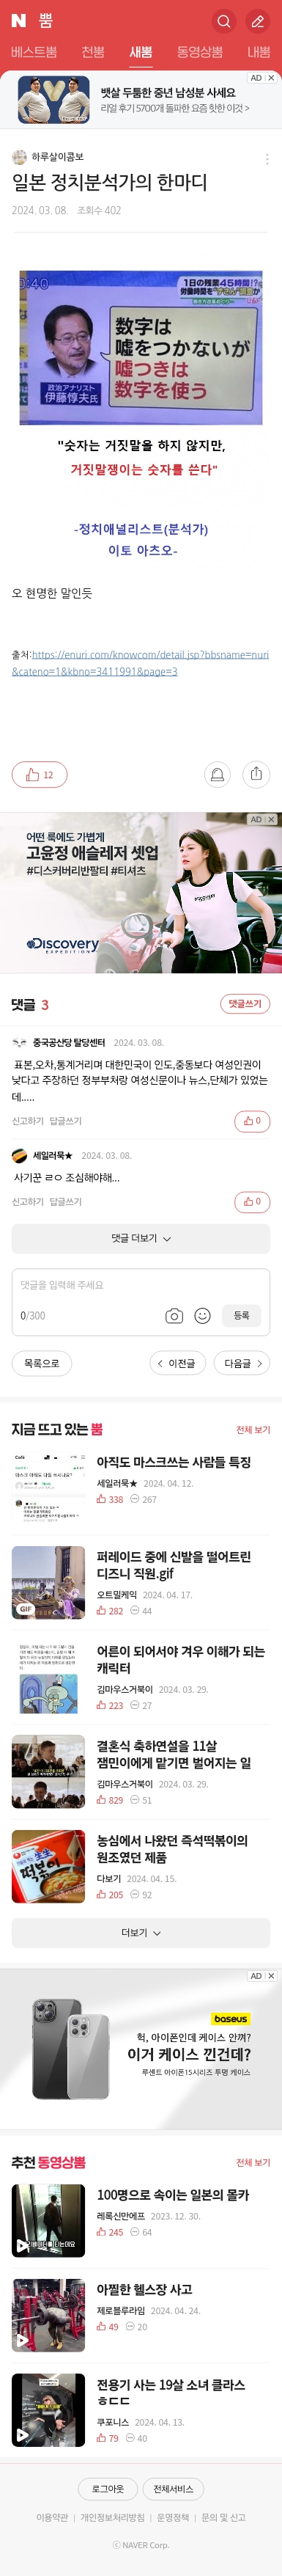Open search with the magnifier icon
Image resolution: width=282 pixels, height=2576 pixels.
[x=224, y=20]
